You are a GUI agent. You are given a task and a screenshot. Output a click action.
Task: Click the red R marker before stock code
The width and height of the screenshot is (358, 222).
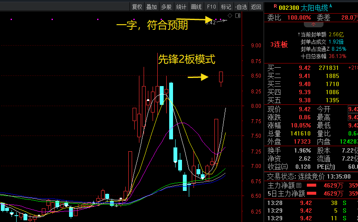click(x=275, y=6)
